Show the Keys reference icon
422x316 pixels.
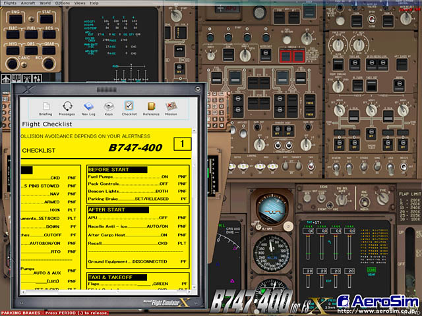108,108
